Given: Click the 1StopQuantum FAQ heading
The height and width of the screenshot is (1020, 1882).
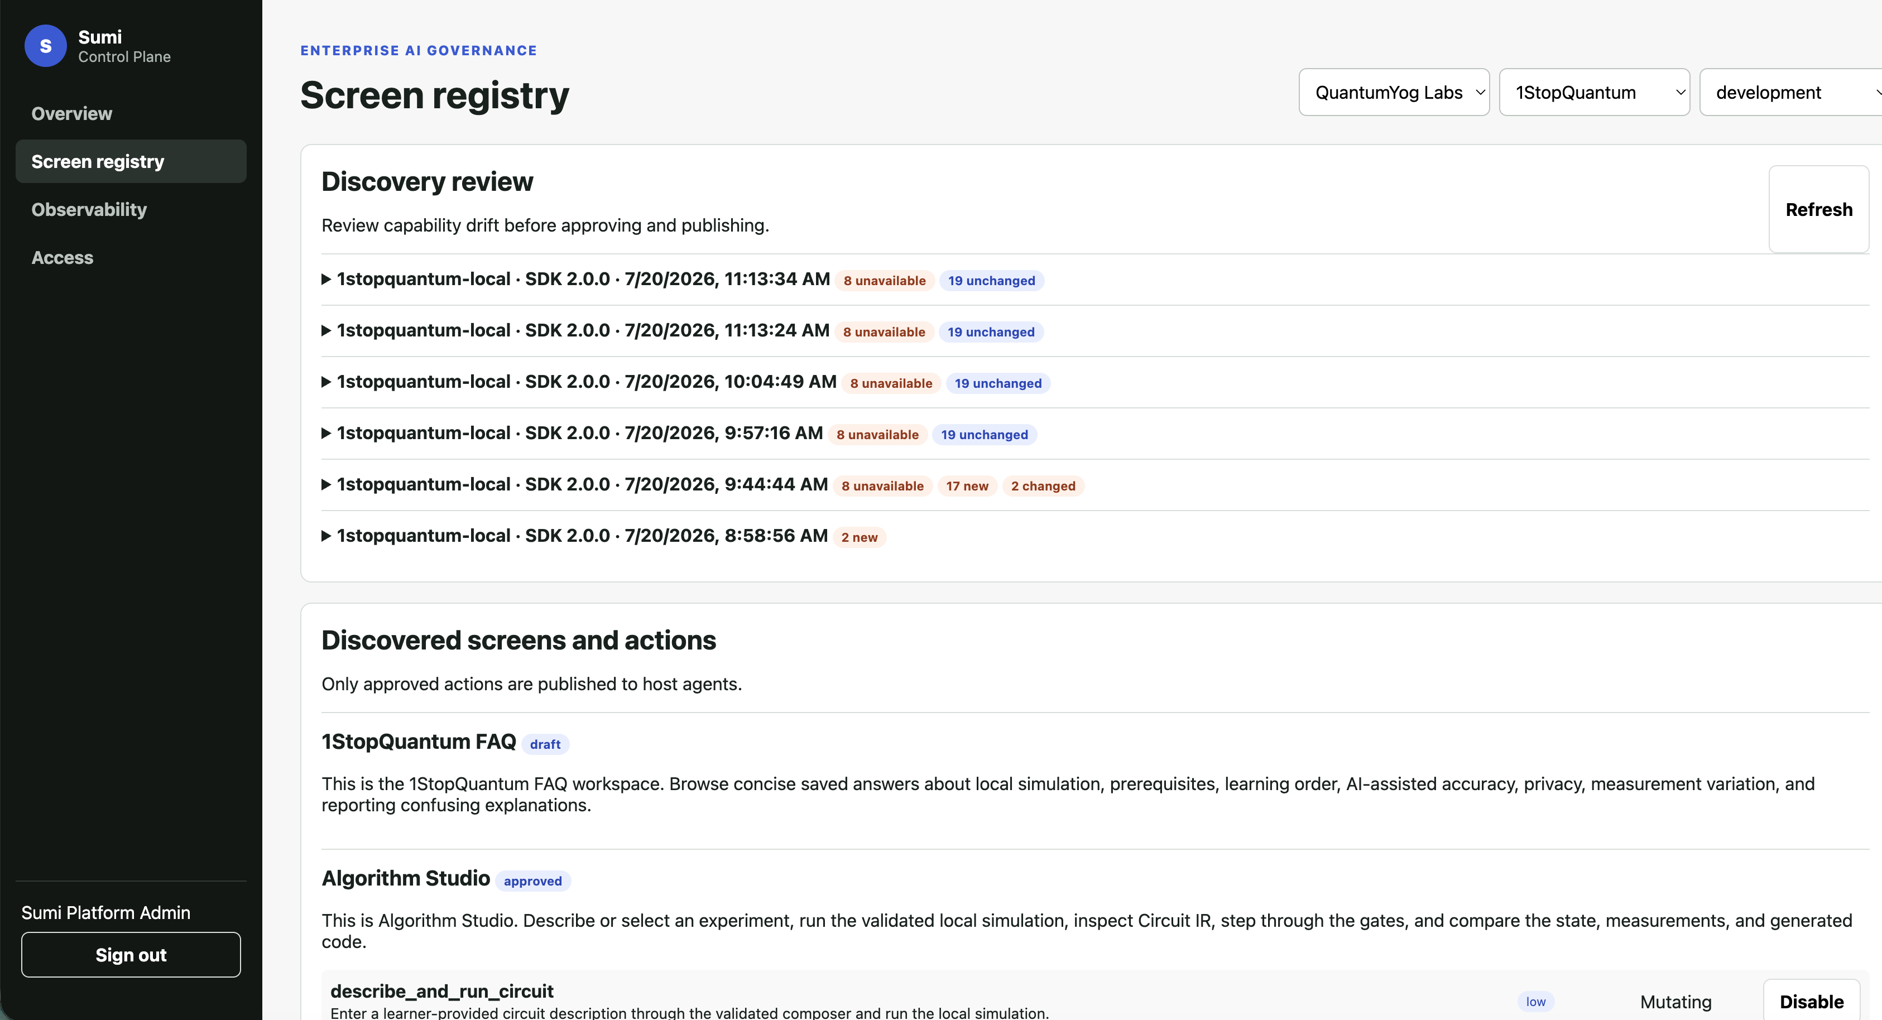Looking at the screenshot, I should tap(419, 741).
